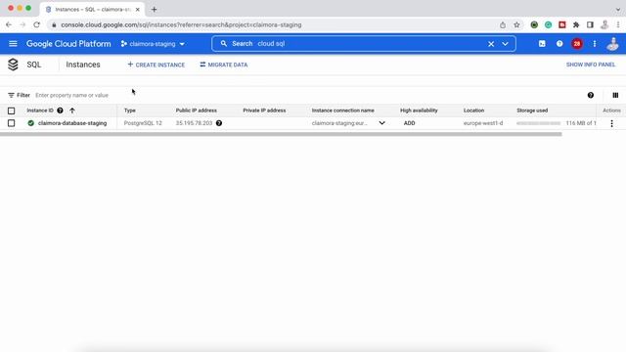Click MIGRATE DATA button
The height and width of the screenshot is (352, 626).
(224, 65)
